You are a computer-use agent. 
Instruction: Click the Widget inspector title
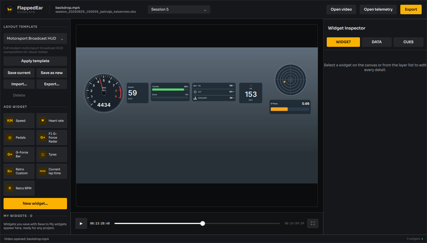pyautogui.click(x=347, y=28)
